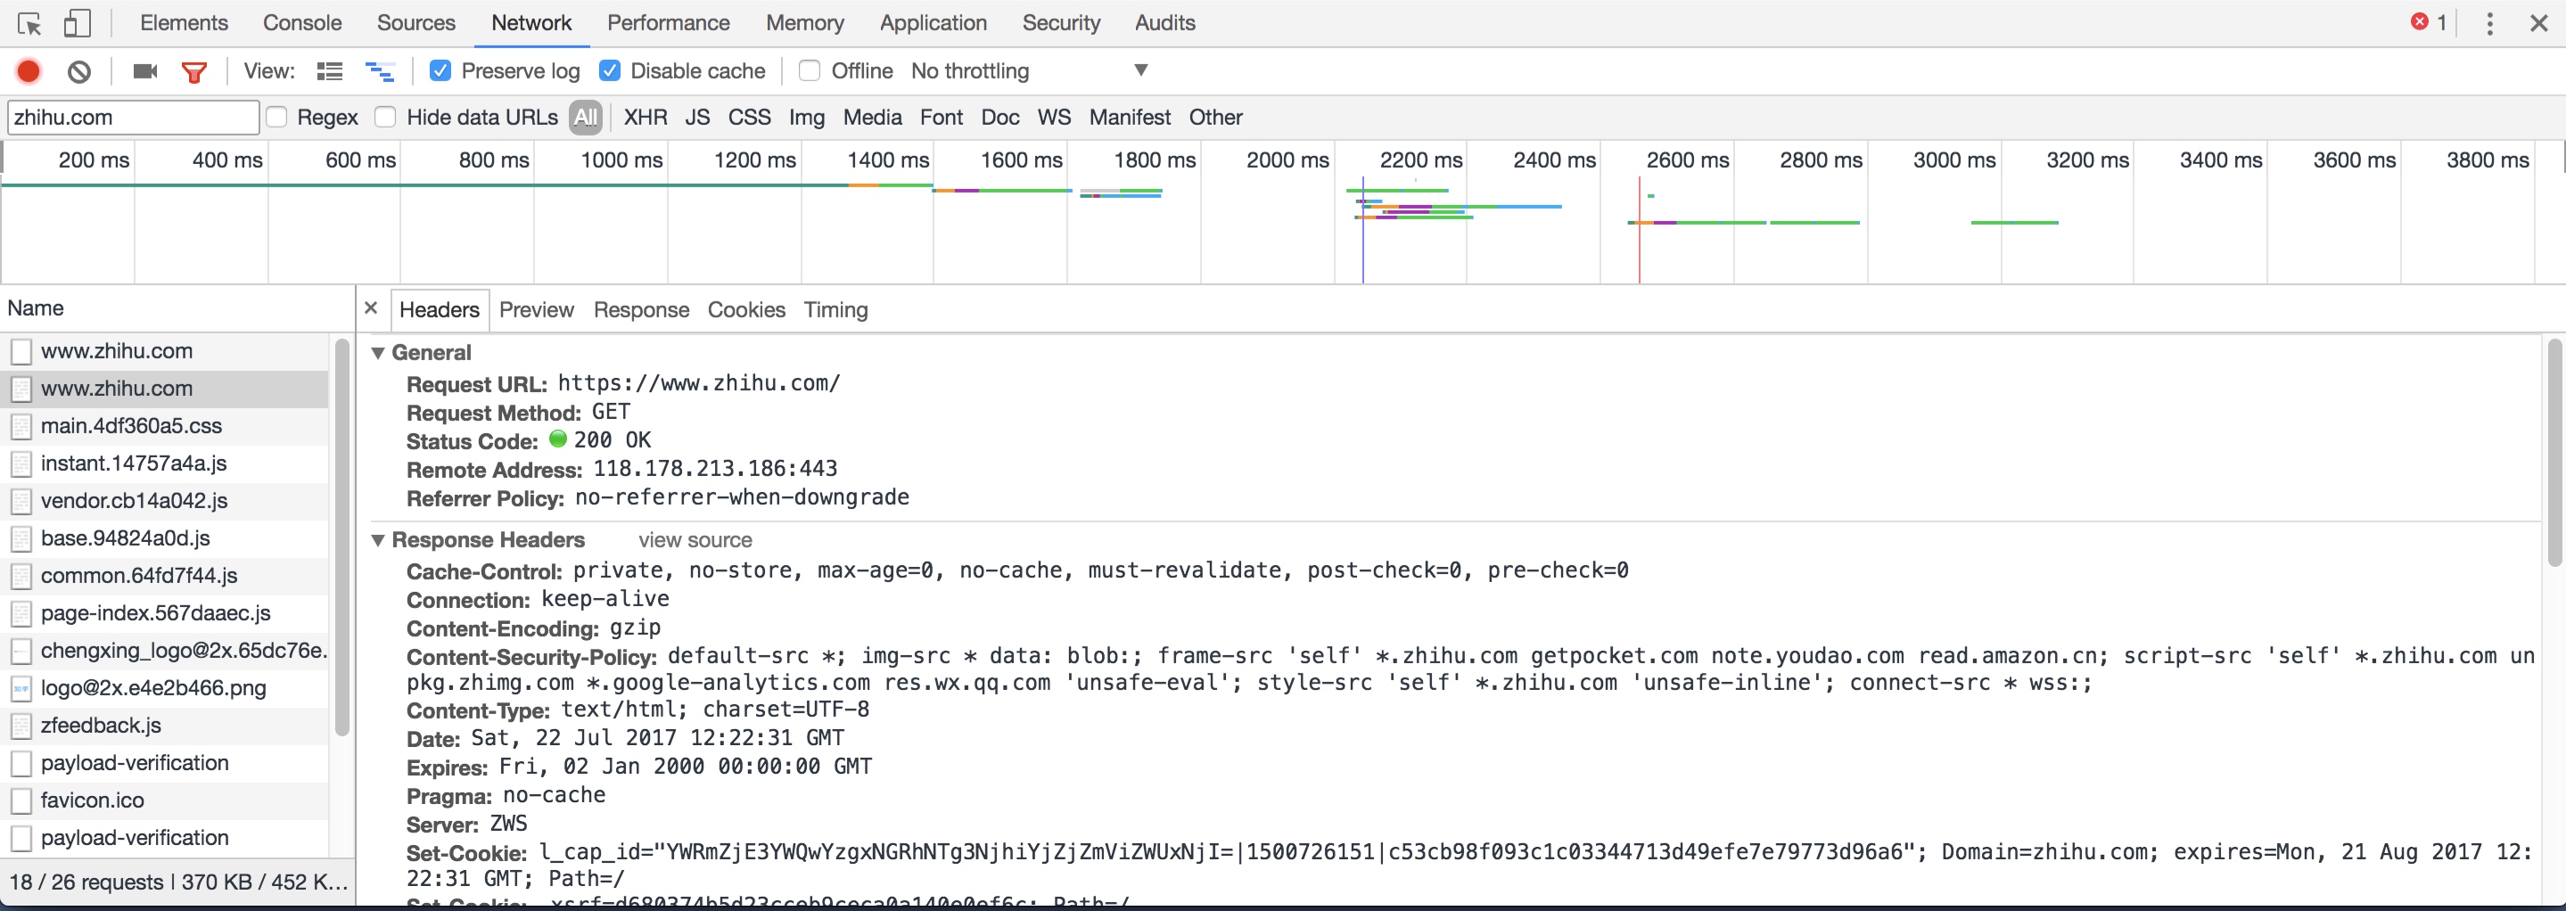
Task: Open the Audits panel
Action: tap(1164, 23)
